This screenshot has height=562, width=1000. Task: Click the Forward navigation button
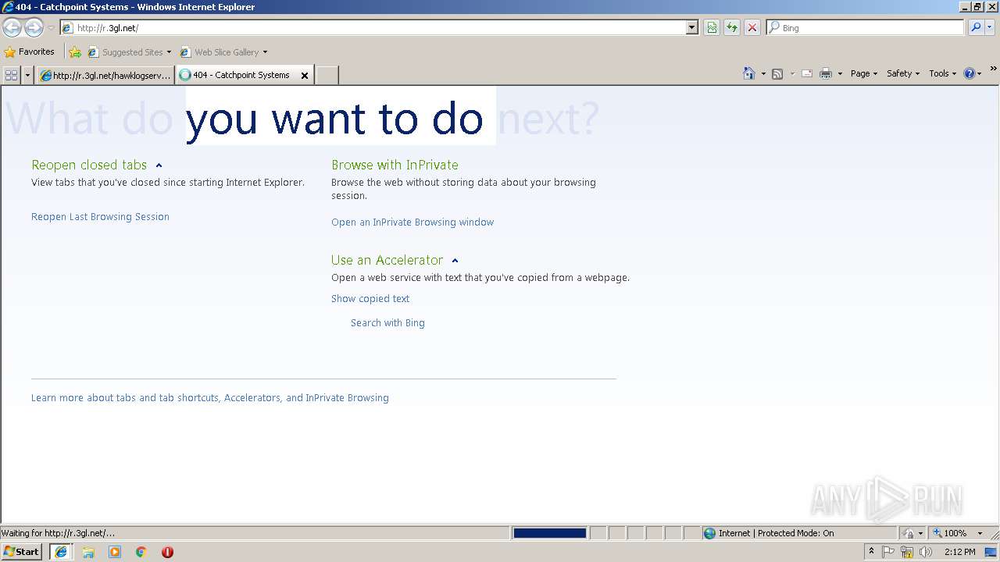click(34, 27)
